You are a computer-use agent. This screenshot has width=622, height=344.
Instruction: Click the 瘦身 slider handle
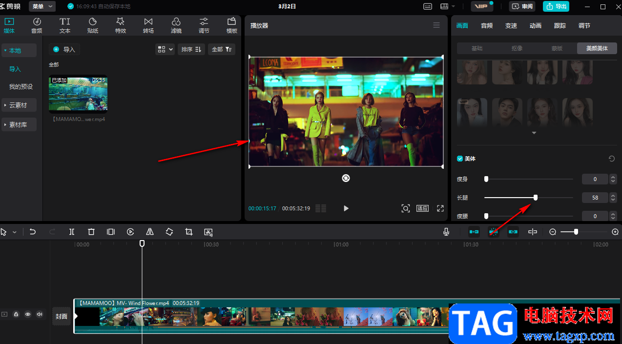click(x=486, y=179)
